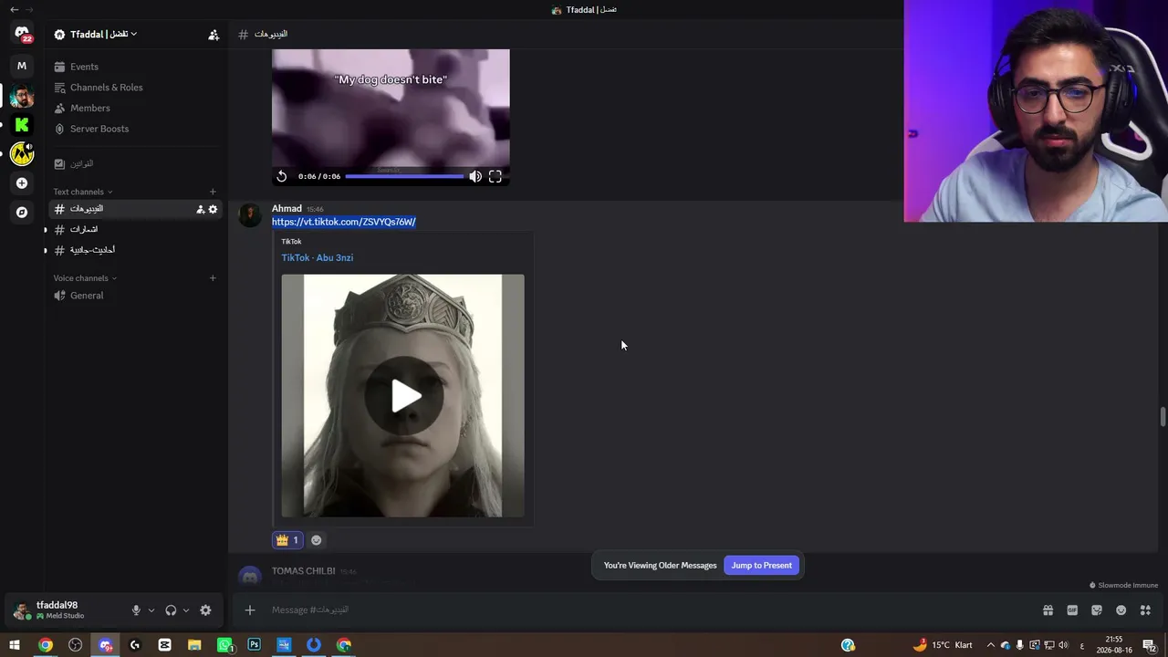Screen dimensions: 1168x657
Task: Mute the dog video volume
Action: [x=475, y=176]
